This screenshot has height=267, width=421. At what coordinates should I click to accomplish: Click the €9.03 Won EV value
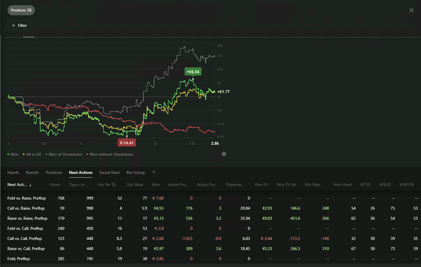tap(267, 218)
